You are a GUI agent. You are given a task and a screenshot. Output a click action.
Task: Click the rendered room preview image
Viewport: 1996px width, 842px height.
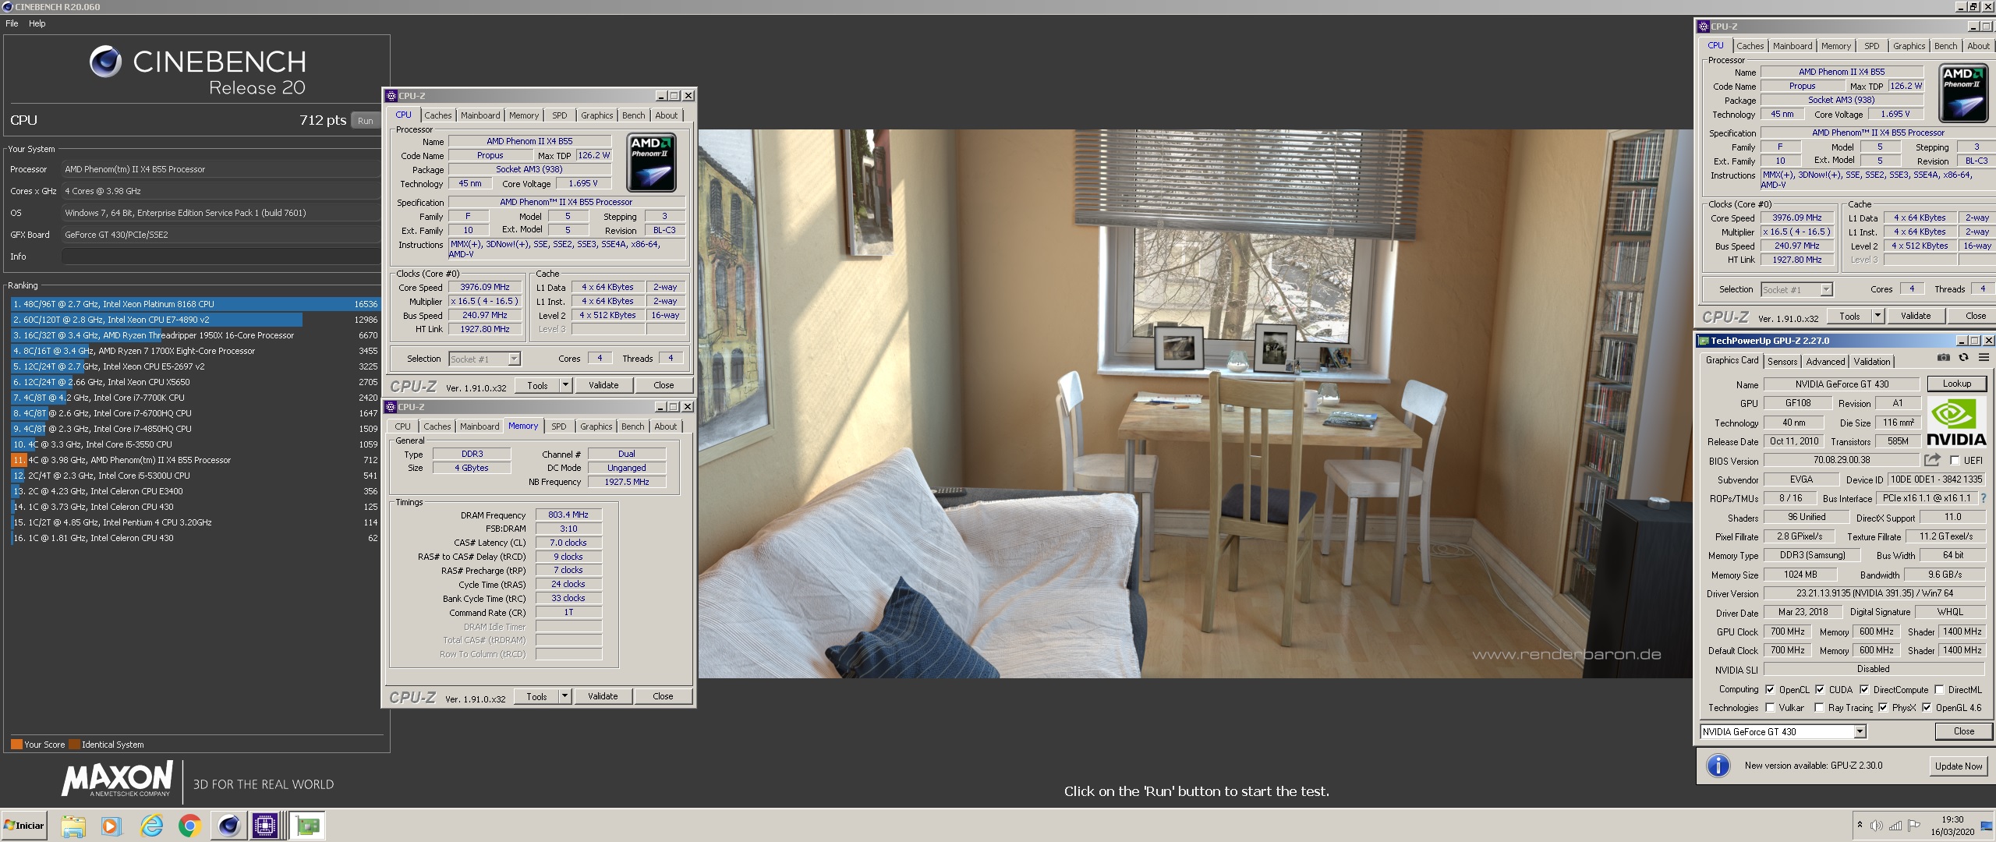(x=1194, y=403)
